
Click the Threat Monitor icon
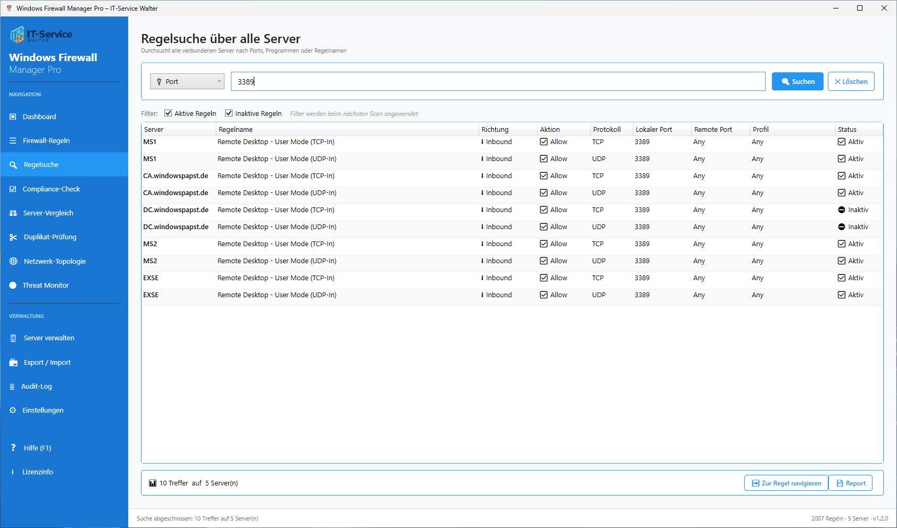tap(13, 286)
